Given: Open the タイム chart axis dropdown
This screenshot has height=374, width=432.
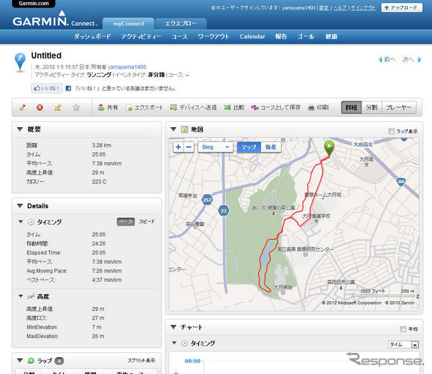Looking at the screenshot, I should click(x=404, y=344).
